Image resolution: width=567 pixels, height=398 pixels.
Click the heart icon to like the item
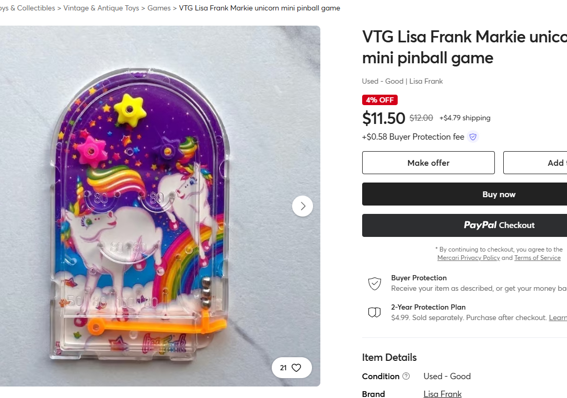point(296,368)
